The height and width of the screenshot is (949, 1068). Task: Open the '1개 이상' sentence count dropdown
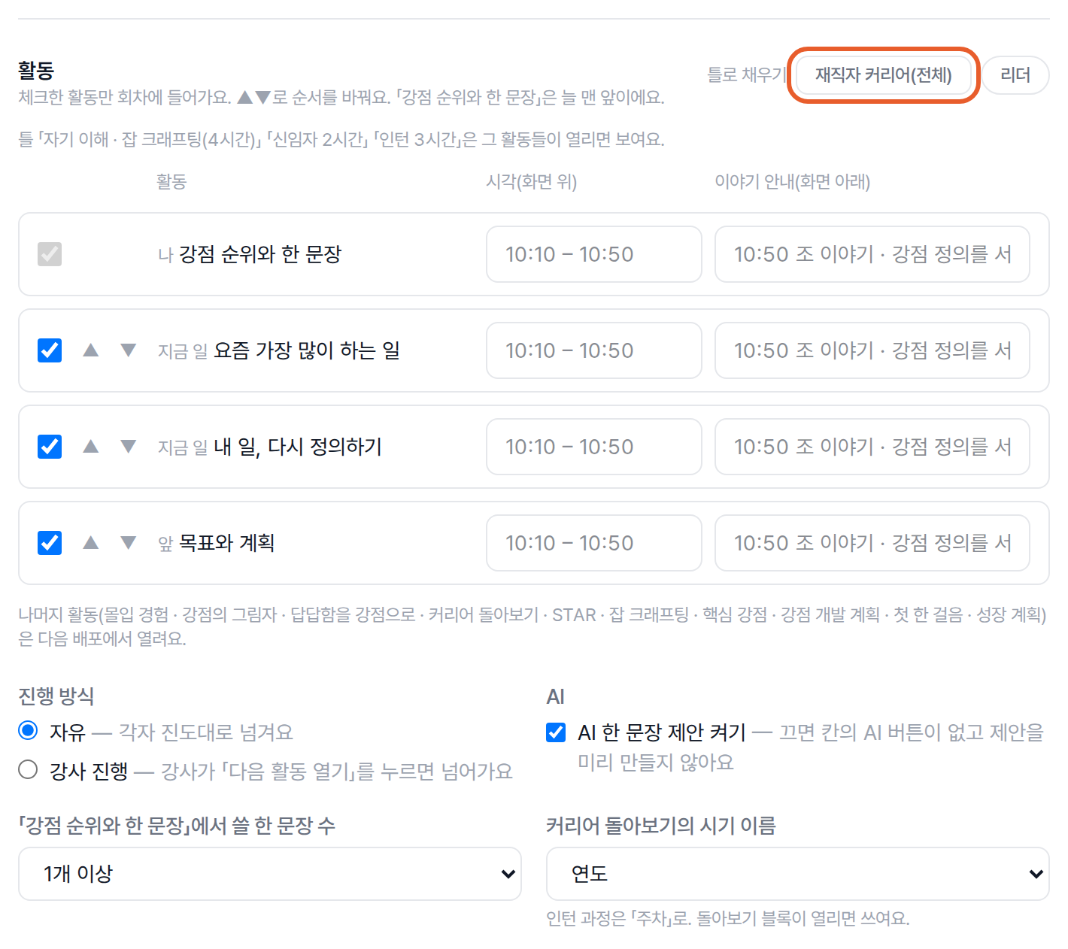click(x=270, y=874)
